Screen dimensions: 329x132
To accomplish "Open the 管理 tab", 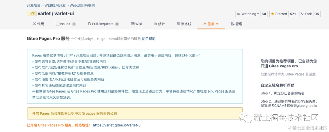I will click(237, 24).
